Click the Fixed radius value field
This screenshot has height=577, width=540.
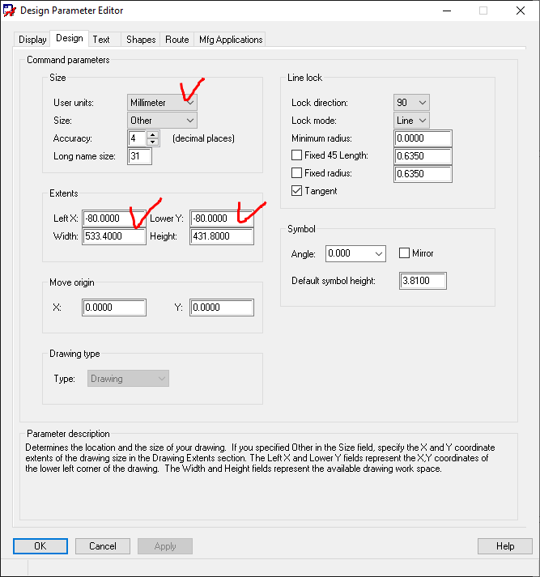click(423, 174)
